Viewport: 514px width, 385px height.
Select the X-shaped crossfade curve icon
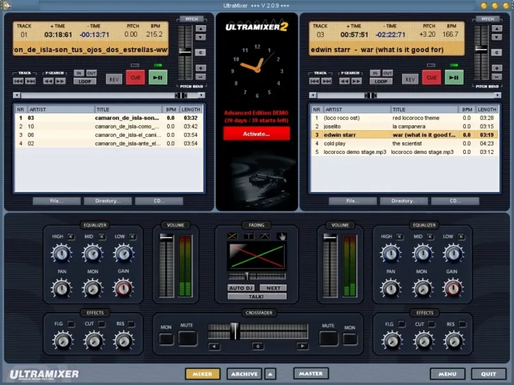click(233, 235)
